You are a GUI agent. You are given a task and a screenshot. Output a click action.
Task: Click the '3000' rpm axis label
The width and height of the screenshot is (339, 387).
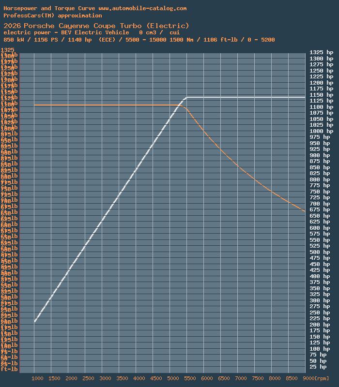point(105,378)
